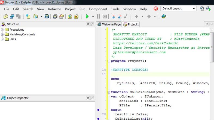Remove file from project icon

[x=76, y=17]
